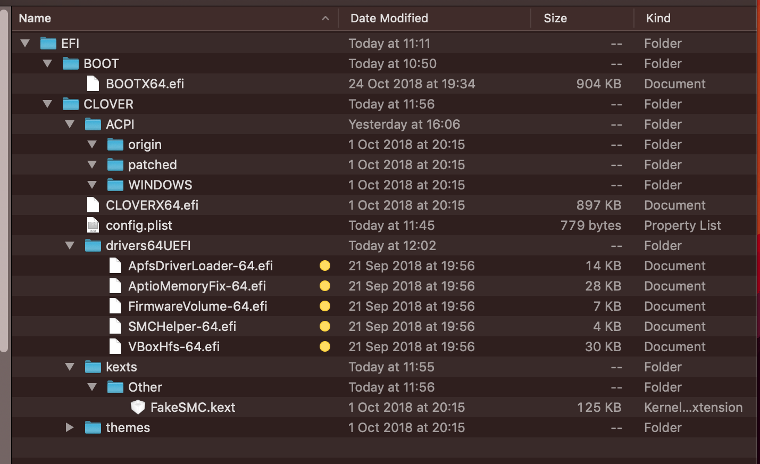
Task: Collapse the CLOVER folder disclosure triangle
Action: 47,104
